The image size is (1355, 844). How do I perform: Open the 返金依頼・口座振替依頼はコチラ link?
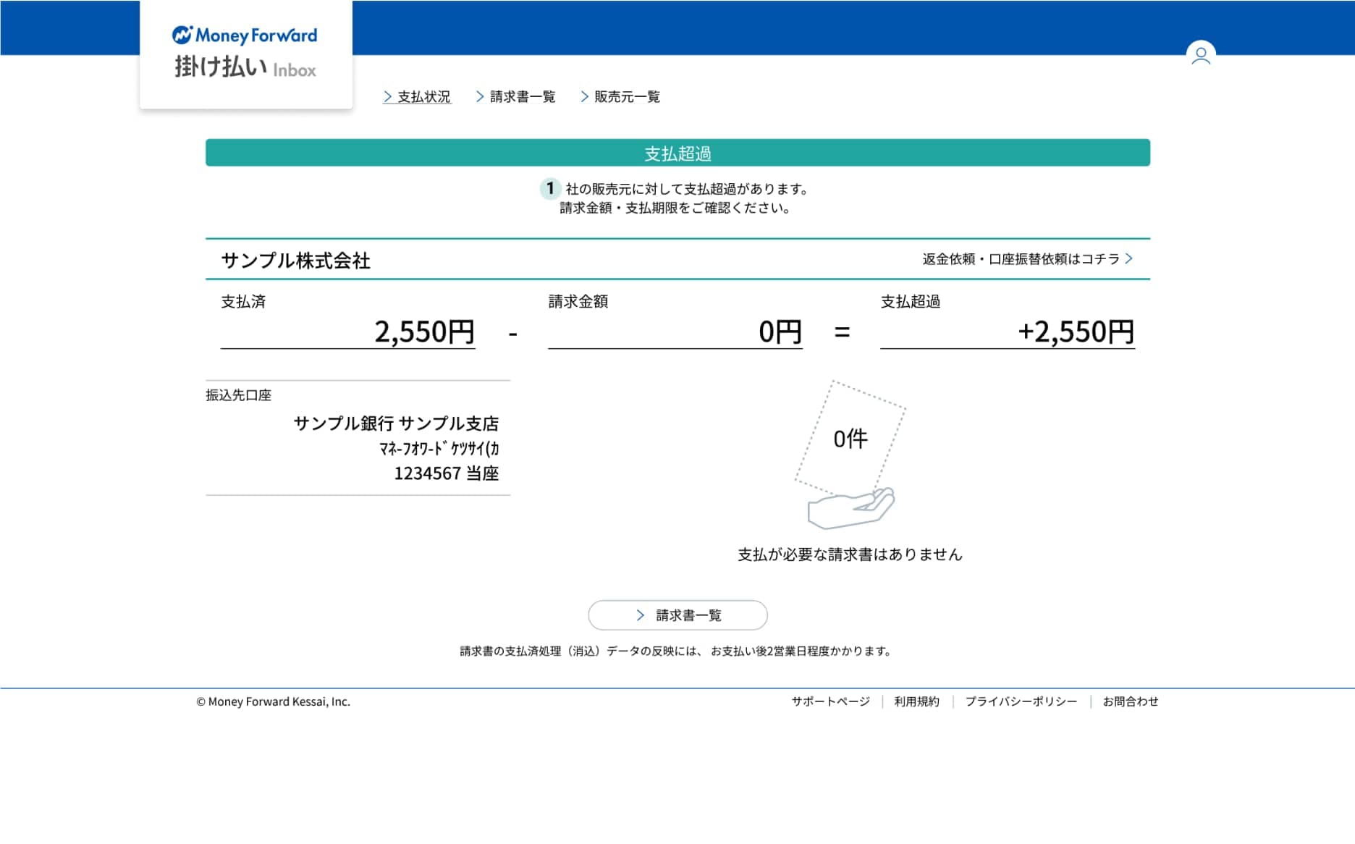coord(1027,259)
